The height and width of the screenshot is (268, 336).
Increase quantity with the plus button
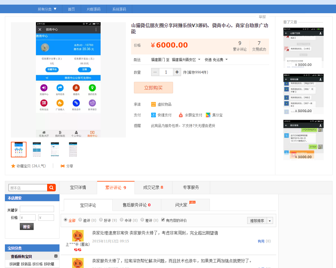coord(177,72)
